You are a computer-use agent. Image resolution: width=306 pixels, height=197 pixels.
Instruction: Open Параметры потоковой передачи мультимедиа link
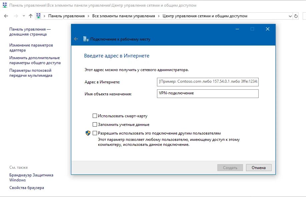[31, 73]
